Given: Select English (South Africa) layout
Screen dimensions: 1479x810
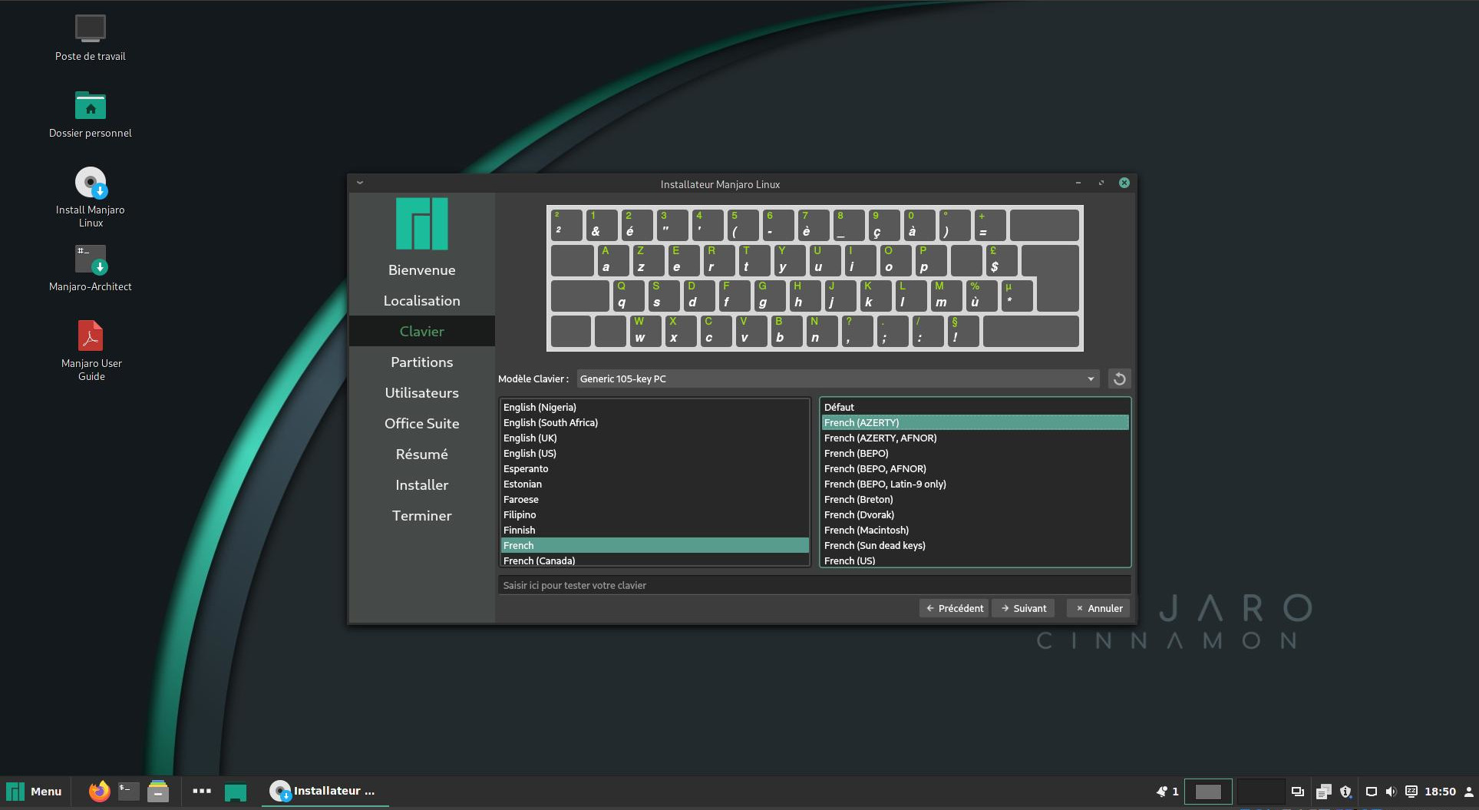Looking at the screenshot, I should tap(655, 422).
